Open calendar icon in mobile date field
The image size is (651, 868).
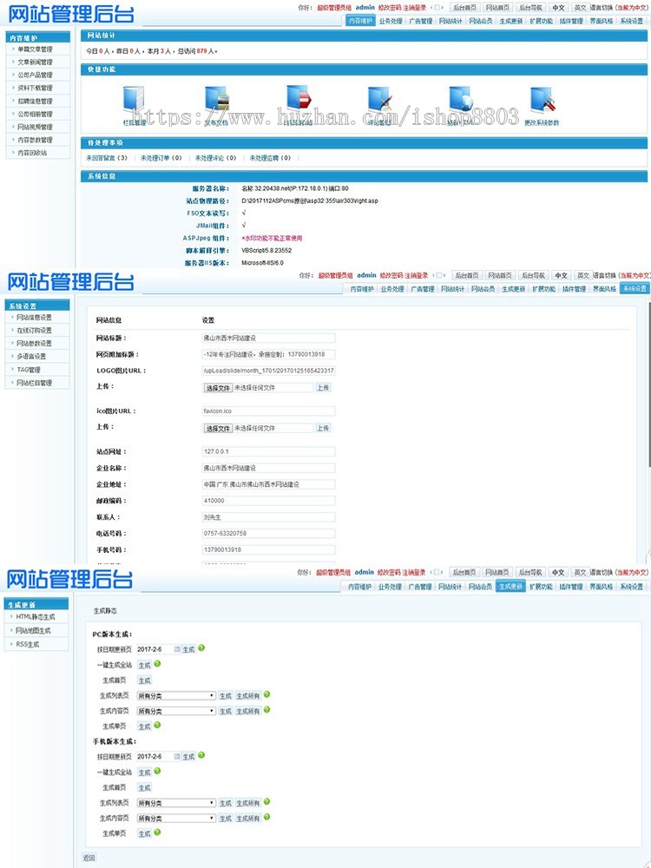(x=176, y=756)
